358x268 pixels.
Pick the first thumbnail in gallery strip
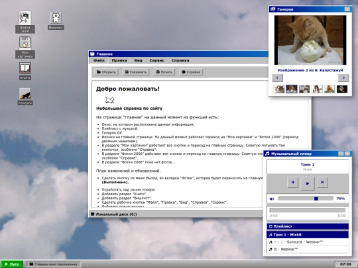pyautogui.click(x=279, y=89)
